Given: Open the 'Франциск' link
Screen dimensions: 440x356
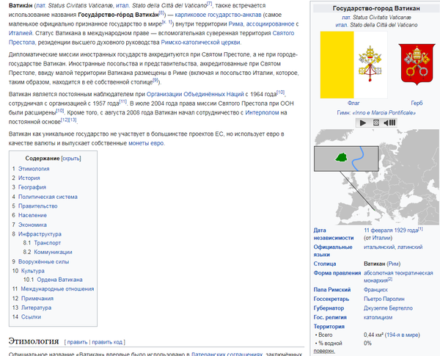Looking at the screenshot, I should [375, 290].
